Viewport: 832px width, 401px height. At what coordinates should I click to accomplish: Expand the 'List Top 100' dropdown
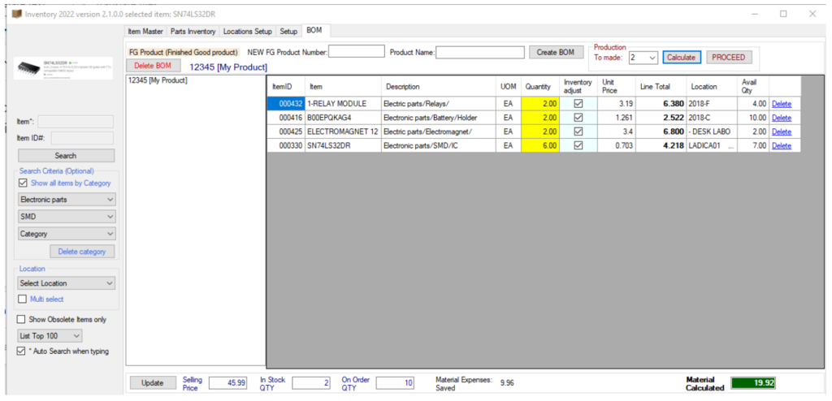[x=50, y=335]
